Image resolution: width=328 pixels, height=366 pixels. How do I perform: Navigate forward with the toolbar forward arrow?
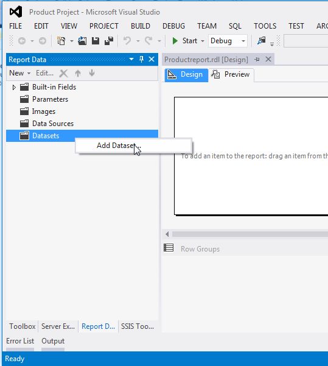[43, 41]
